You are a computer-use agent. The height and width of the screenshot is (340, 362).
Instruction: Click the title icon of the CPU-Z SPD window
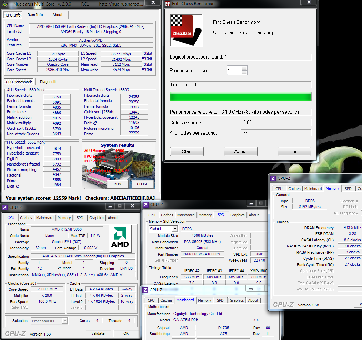[x=146, y=205]
